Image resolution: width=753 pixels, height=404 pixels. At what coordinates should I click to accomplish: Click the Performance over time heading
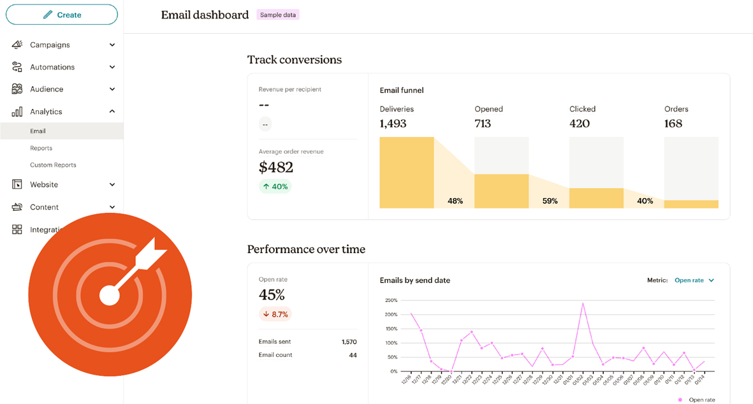pyautogui.click(x=307, y=249)
